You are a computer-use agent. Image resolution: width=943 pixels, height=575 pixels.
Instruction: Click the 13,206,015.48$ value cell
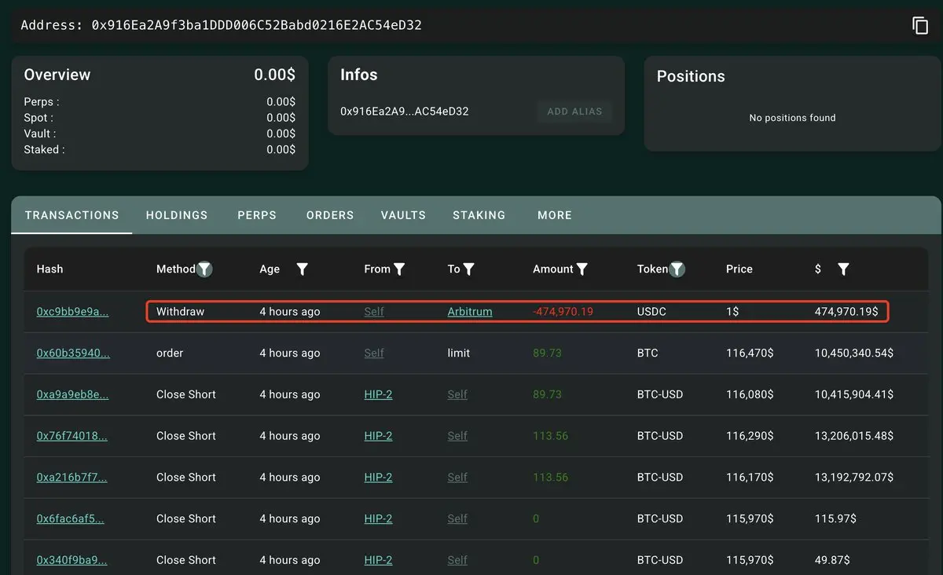(854, 436)
